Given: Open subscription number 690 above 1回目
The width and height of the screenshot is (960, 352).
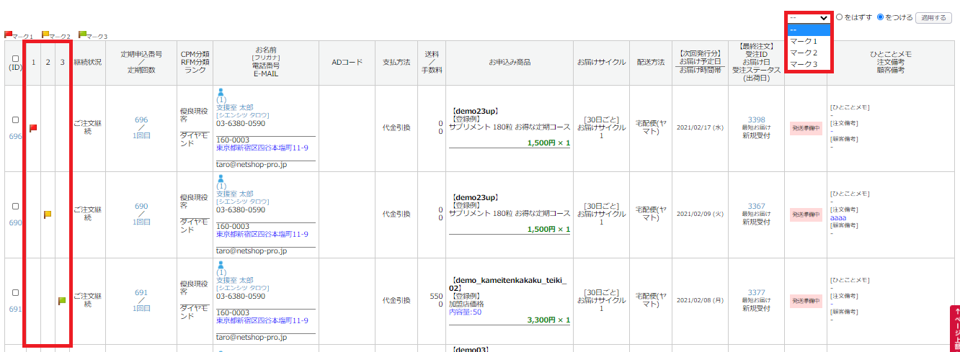Looking at the screenshot, I should 141,206.
